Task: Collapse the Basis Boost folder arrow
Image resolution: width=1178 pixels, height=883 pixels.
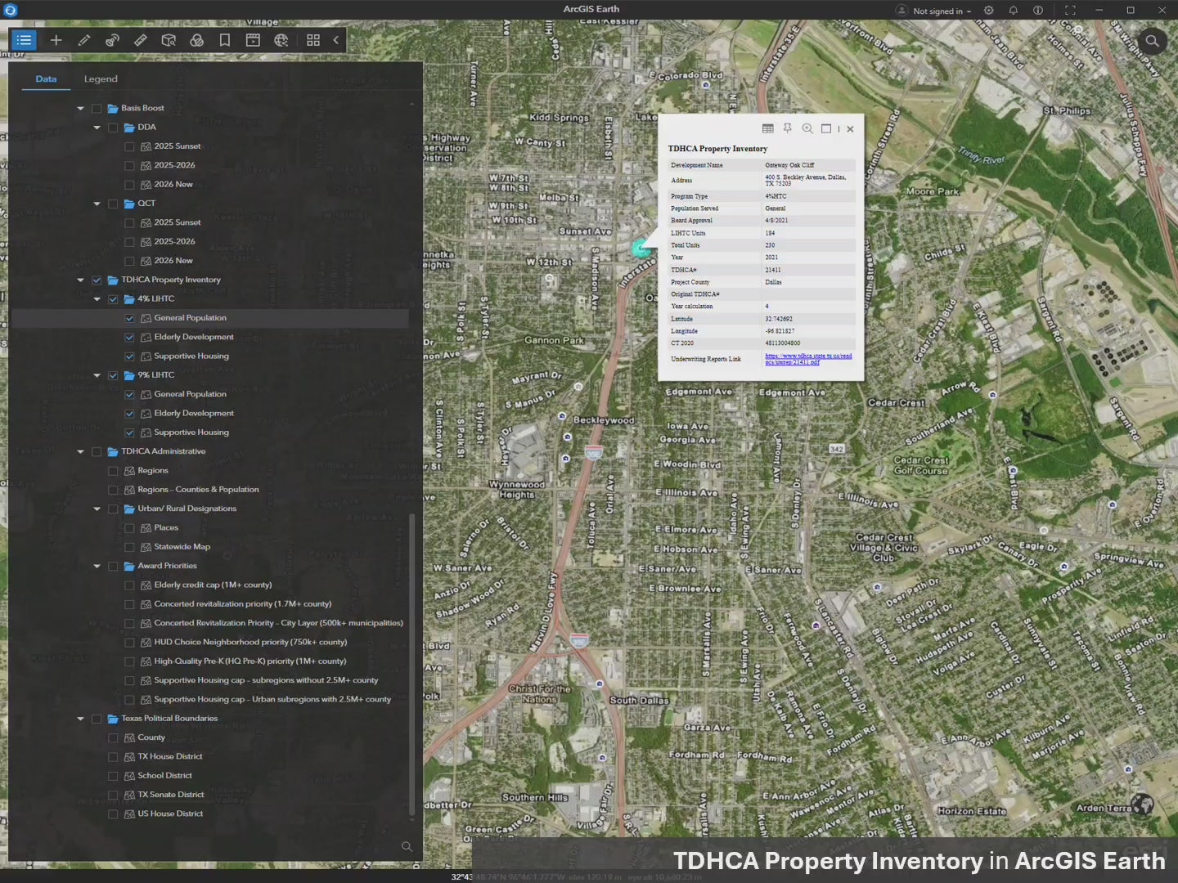Action: click(x=80, y=108)
